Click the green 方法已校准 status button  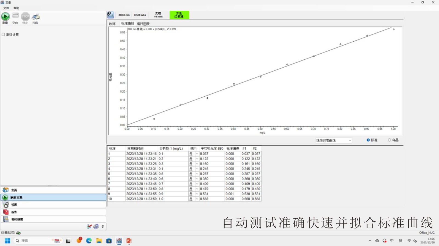(179, 15)
